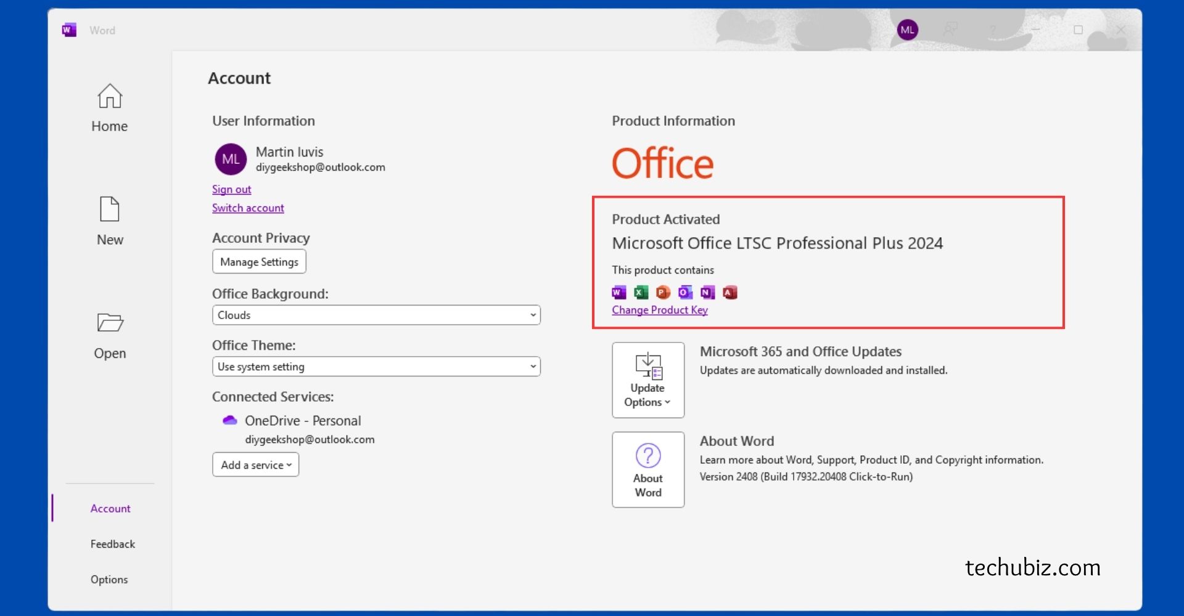Image resolution: width=1184 pixels, height=616 pixels.
Task: Click the Manage Settings button
Action: click(x=259, y=261)
